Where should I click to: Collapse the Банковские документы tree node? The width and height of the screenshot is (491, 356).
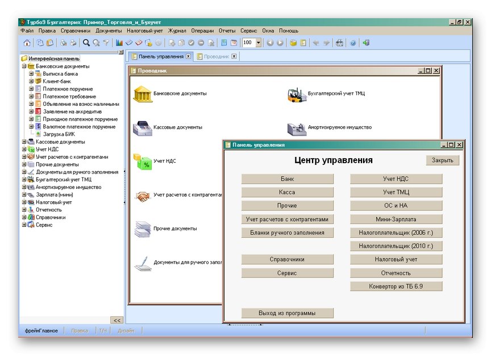pos(24,67)
